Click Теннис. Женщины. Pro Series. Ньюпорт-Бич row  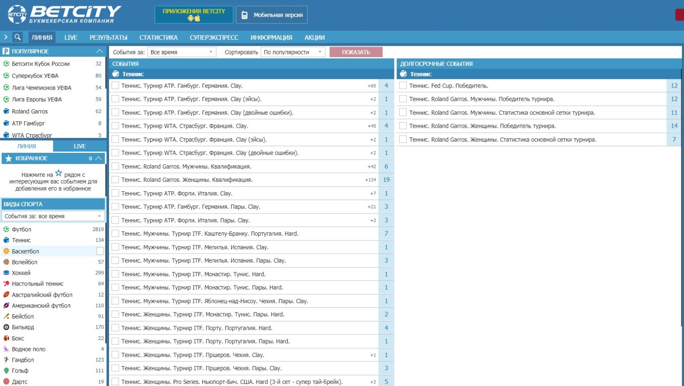pos(251,381)
